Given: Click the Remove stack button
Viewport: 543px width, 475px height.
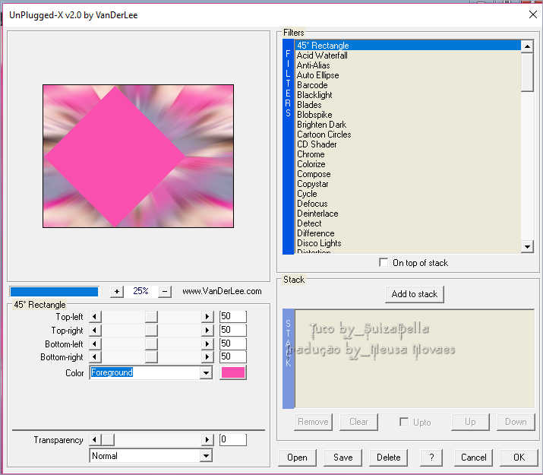Looking at the screenshot, I should [313, 422].
